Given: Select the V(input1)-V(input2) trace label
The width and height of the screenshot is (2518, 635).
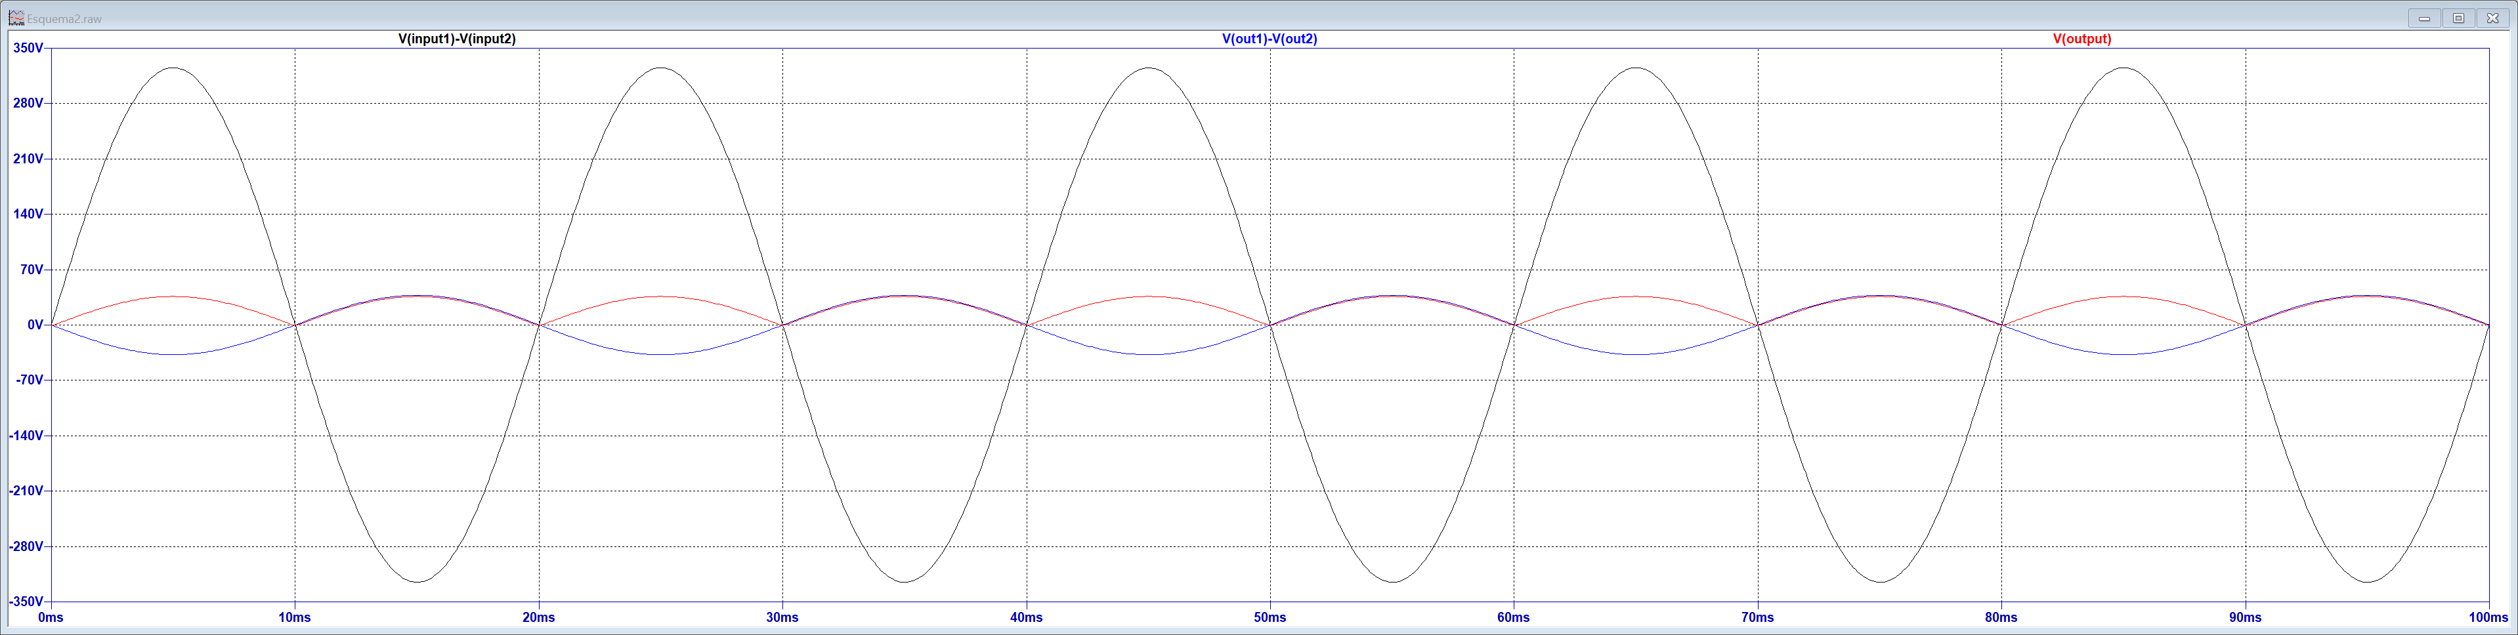Looking at the screenshot, I should tap(456, 39).
